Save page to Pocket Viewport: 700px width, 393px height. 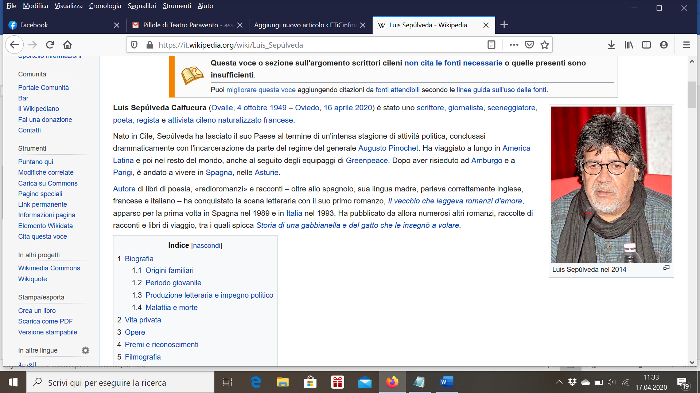click(529, 45)
